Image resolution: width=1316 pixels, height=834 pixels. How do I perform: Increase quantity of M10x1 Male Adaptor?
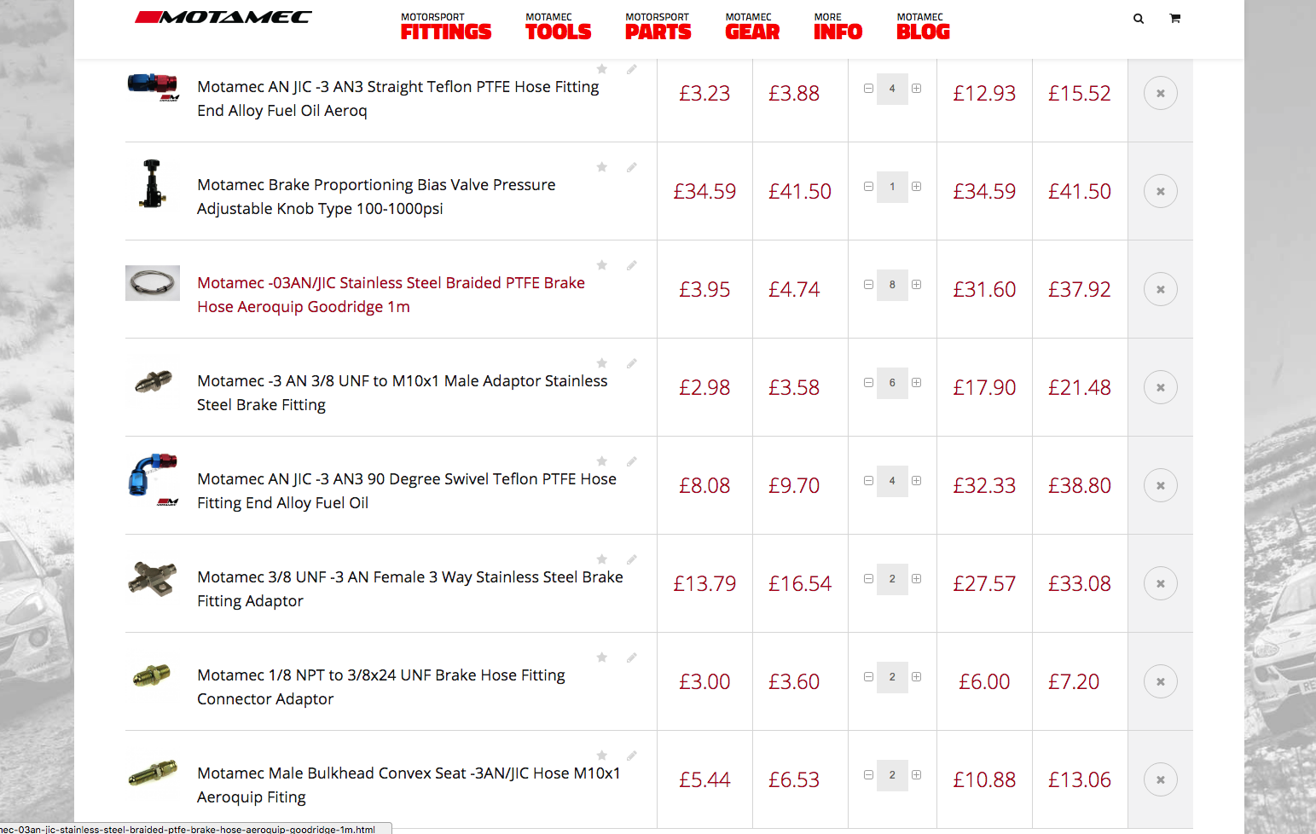916,383
